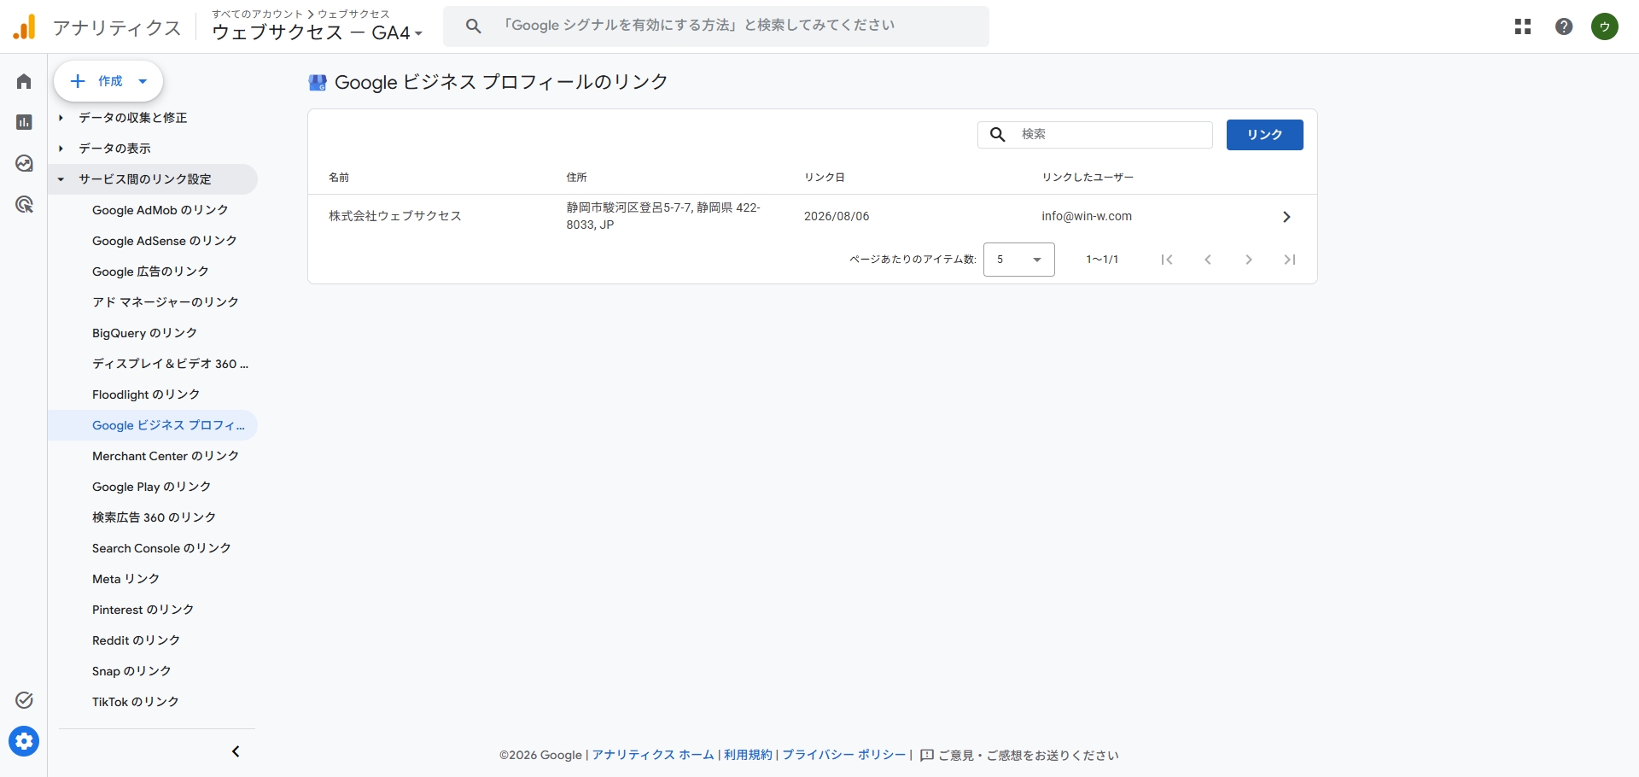Click the magnifier icon in top search bar
This screenshot has width=1639, height=777.
(474, 26)
